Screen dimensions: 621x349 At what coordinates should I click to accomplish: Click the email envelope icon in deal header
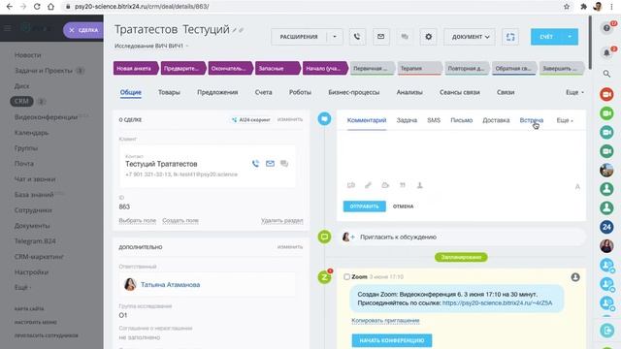click(x=380, y=37)
